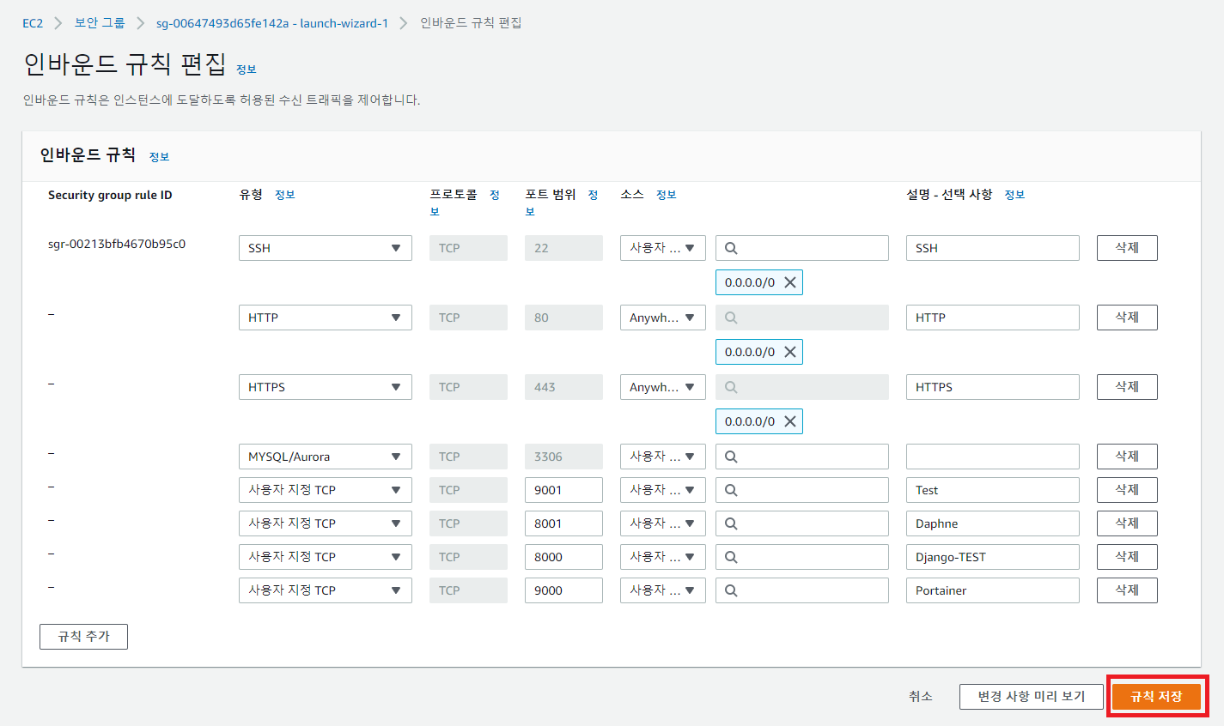Click search icon in port 9000 source field
The height and width of the screenshot is (726, 1224).
pos(731,590)
